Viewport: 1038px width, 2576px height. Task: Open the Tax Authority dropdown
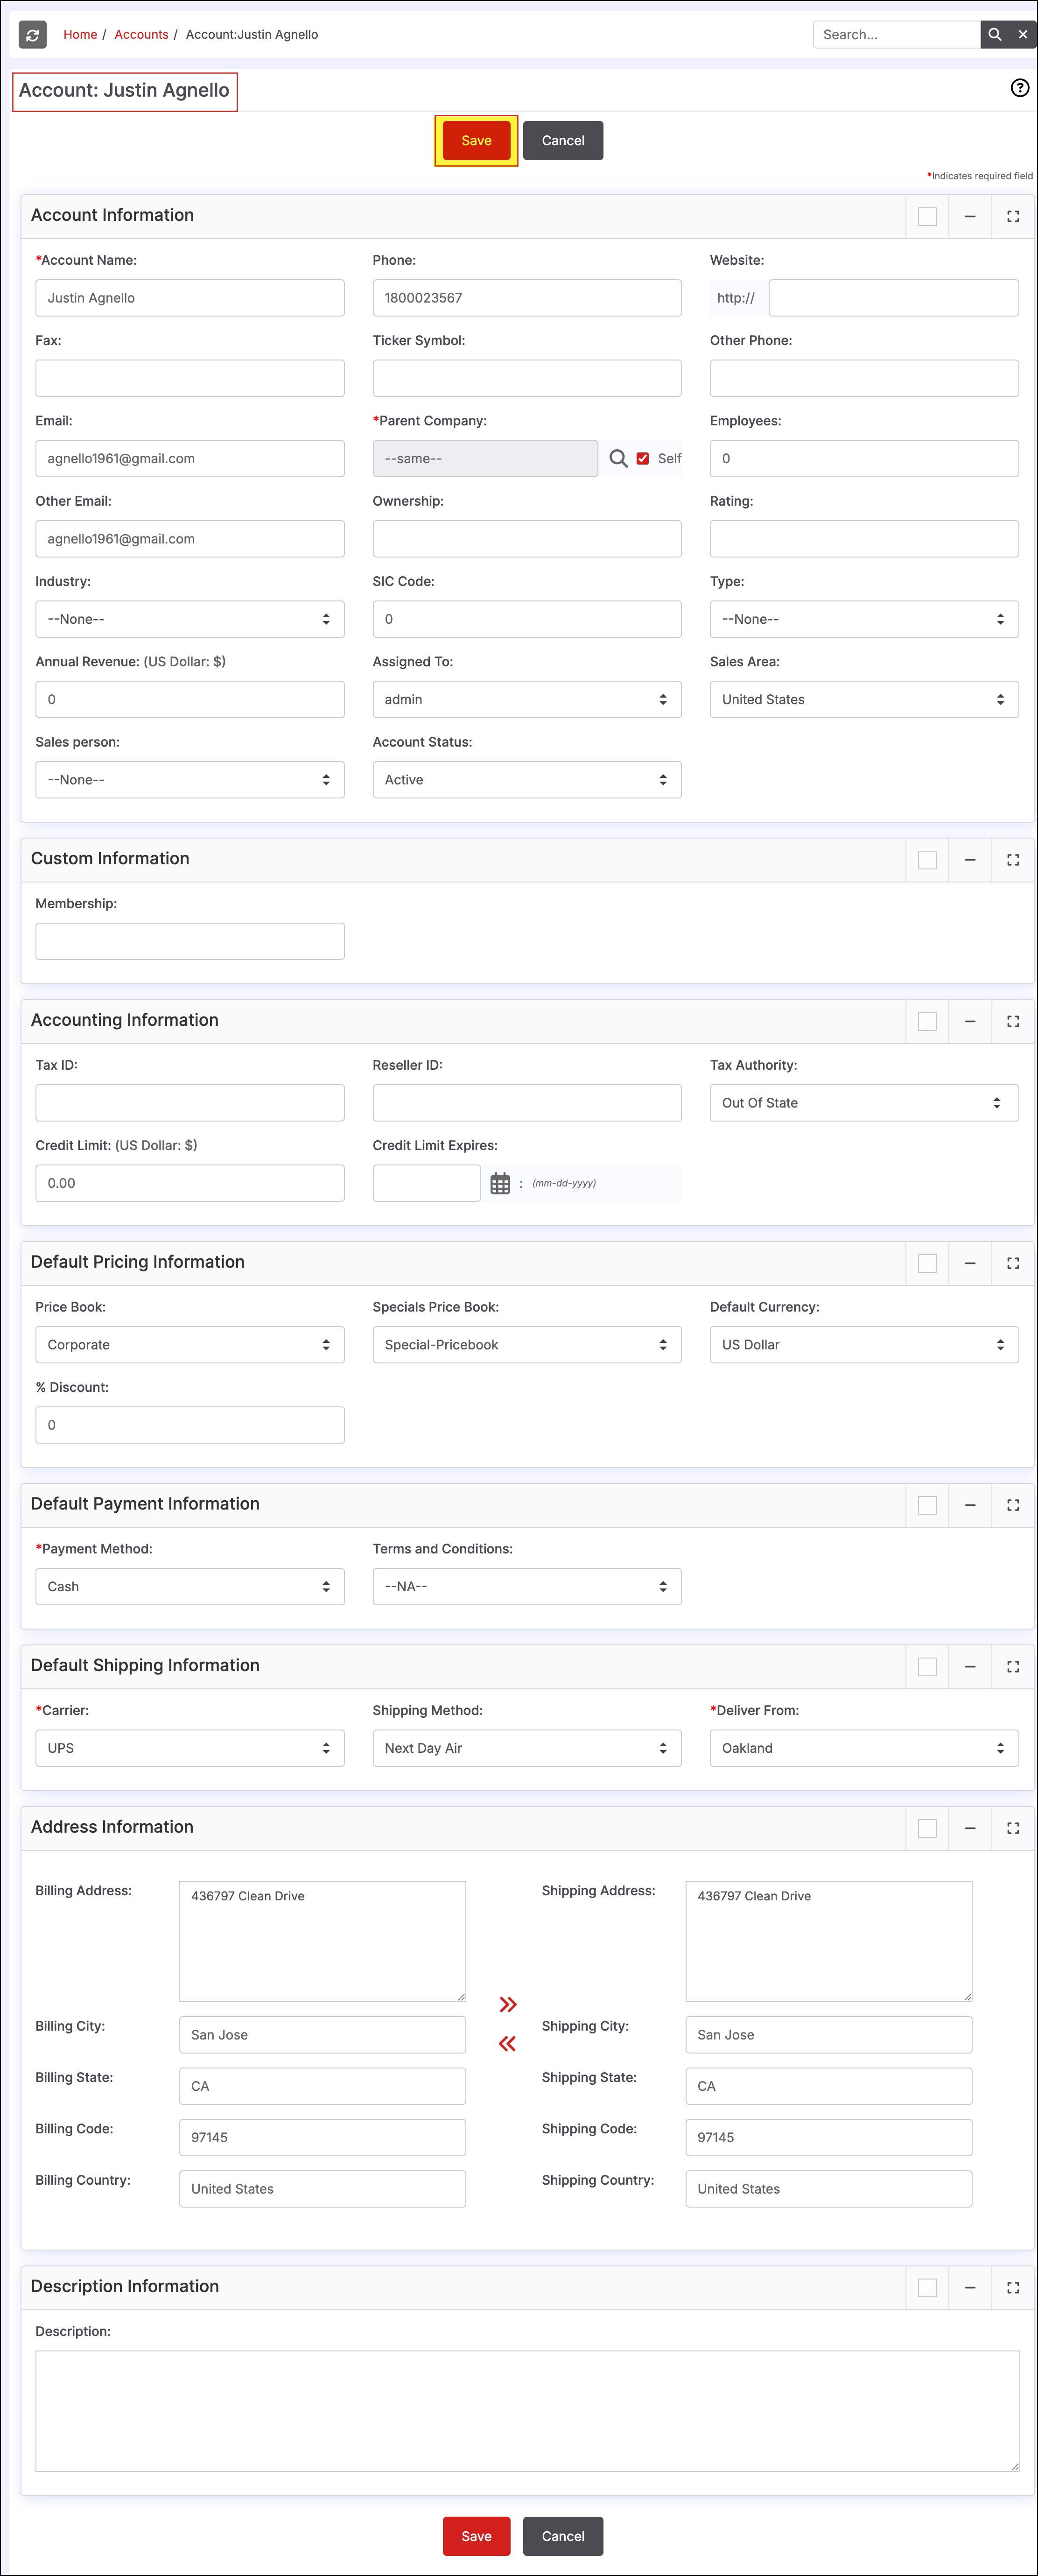pyautogui.click(x=864, y=1103)
